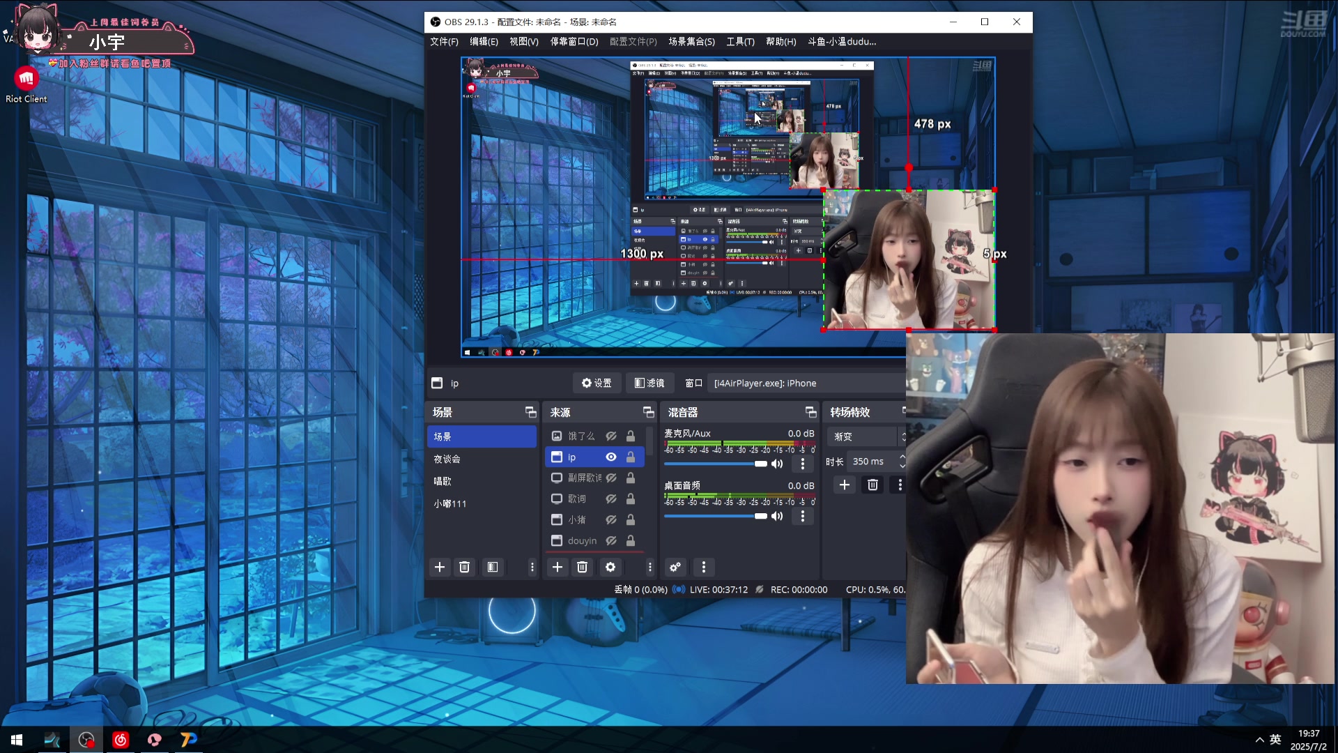
Task: Click the 350 ms duration input field
Action: tap(871, 461)
